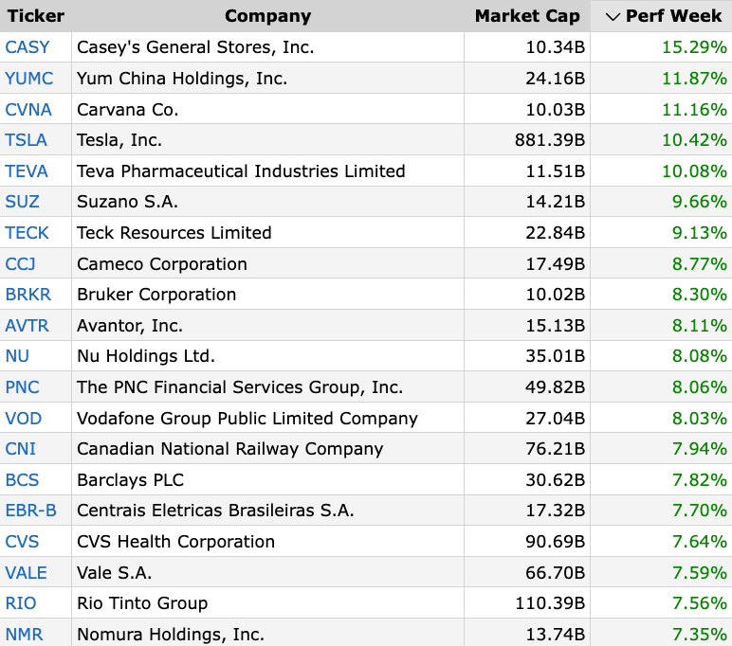Click the CVS Health Corporation company name
The height and width of the screenshot is (646, 732).
click(176, 542)
